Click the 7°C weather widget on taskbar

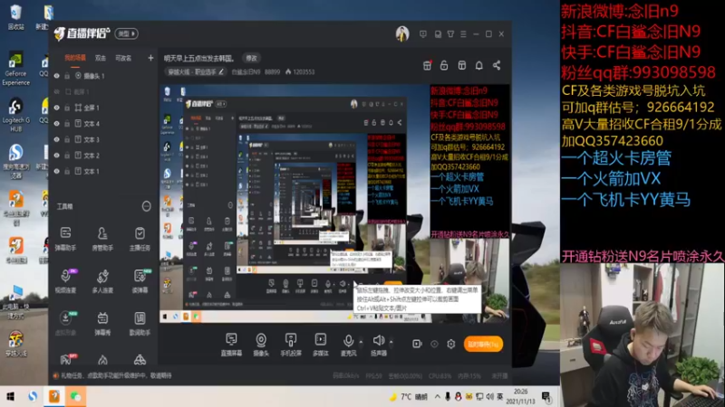tap(410, 396)
